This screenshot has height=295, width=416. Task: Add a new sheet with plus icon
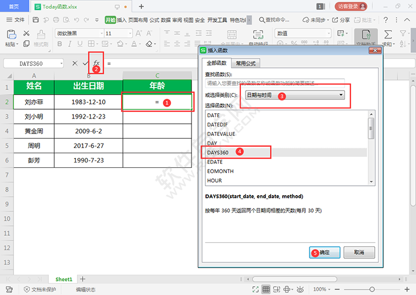click(x=83, y=279)
